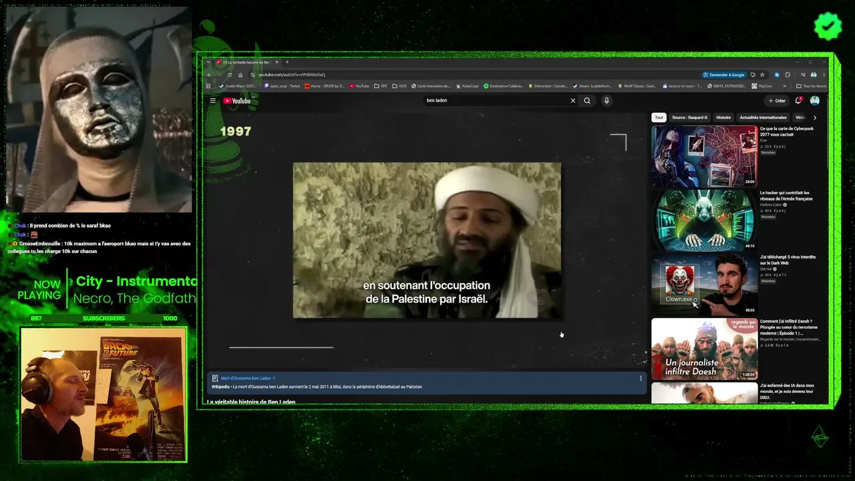Click the Cyberpunk 2077 map thumbnail
Viewport: 855px width, 481px height.
click(704, 156)
